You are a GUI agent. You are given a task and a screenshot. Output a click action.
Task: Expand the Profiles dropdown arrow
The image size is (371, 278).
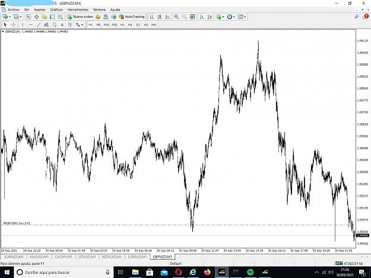click(x=21, y=17)
